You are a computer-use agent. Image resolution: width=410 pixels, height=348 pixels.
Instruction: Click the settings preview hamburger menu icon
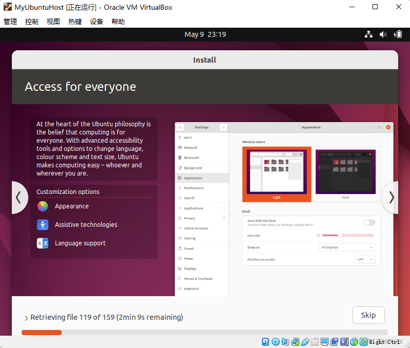coord(223,127)
